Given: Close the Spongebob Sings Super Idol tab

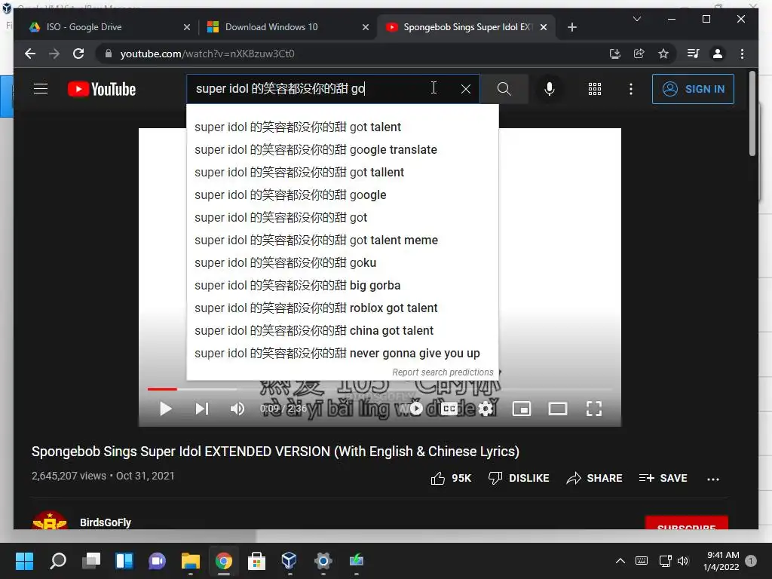Looking at the screenshot, I should coord(544,27).
